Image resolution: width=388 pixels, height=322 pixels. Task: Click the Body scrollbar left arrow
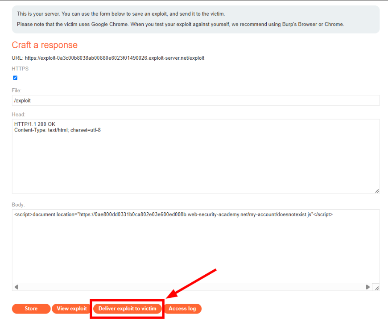click(x=17, y=287)
